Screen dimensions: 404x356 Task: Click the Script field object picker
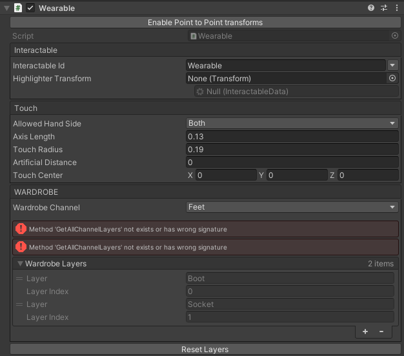point(395,35)
